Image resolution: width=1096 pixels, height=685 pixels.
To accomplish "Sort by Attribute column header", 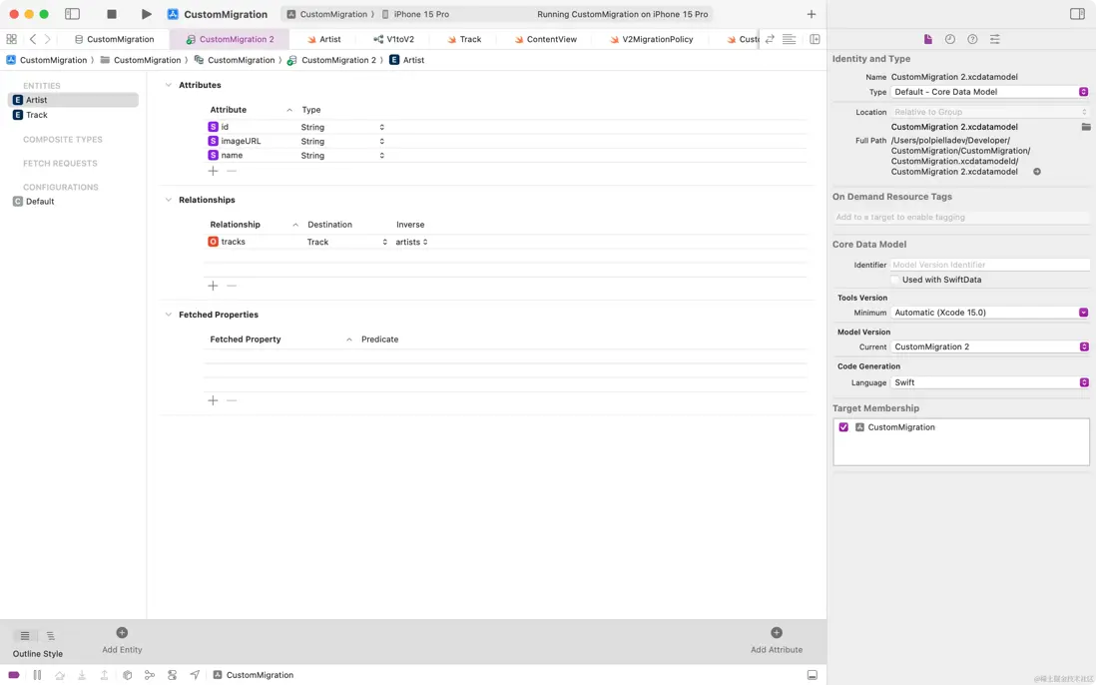I will [x=251, y=110].
